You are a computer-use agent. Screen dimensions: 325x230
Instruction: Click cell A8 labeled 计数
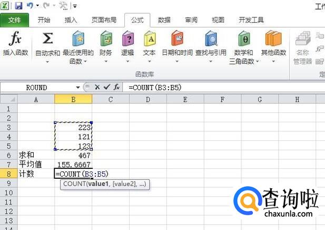[x=36, y=174]
